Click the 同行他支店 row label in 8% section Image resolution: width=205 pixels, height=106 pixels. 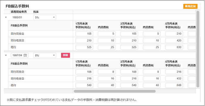[x=17, y=78]
